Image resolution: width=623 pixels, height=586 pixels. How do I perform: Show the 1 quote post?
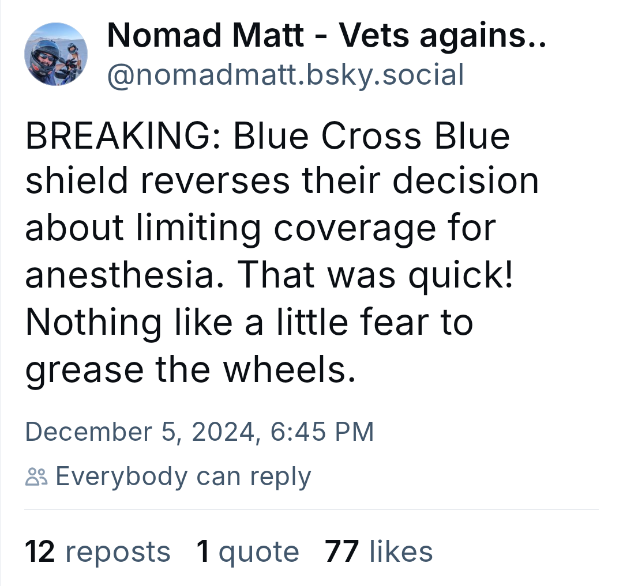247,551
